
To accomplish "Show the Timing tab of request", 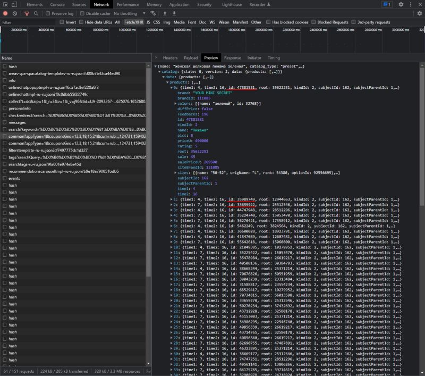I will (274, 58).
